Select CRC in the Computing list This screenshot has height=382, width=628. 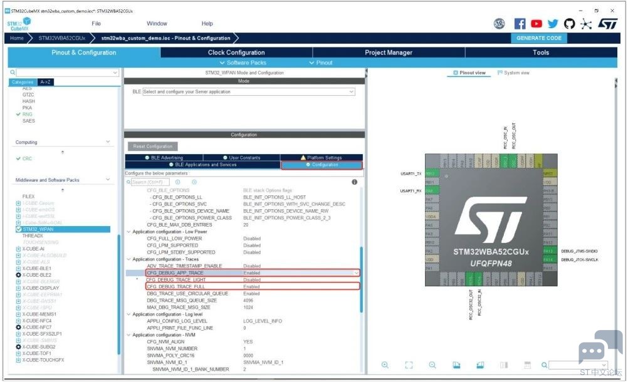pyautogui.click(x=27, y=158)
